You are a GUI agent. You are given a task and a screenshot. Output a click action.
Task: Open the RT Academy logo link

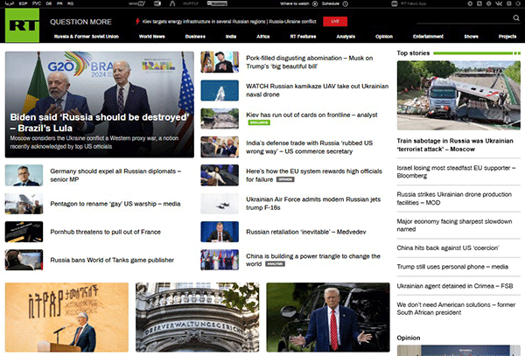point(217,3)
